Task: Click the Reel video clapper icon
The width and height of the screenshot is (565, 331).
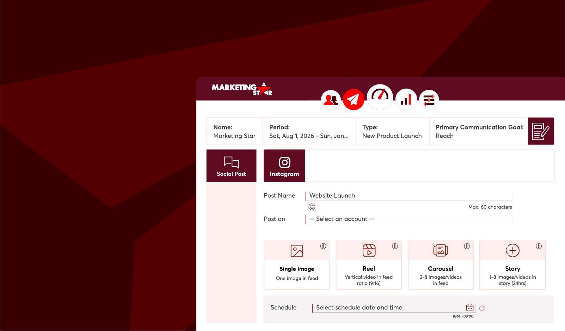Action: [369, 251]
